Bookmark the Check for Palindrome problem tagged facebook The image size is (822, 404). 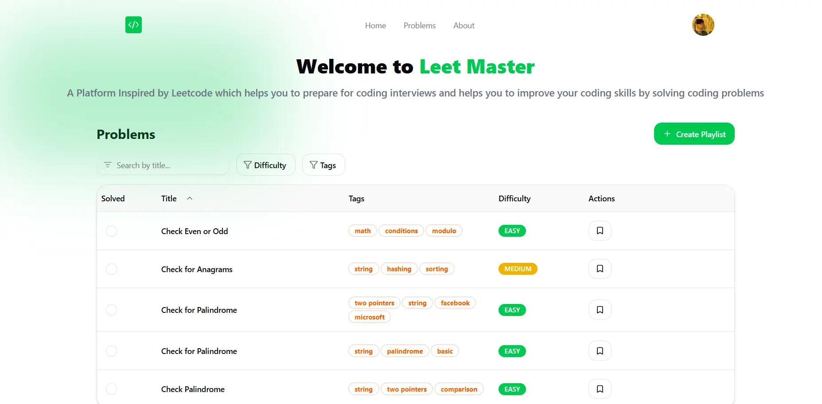pos(600,310)
